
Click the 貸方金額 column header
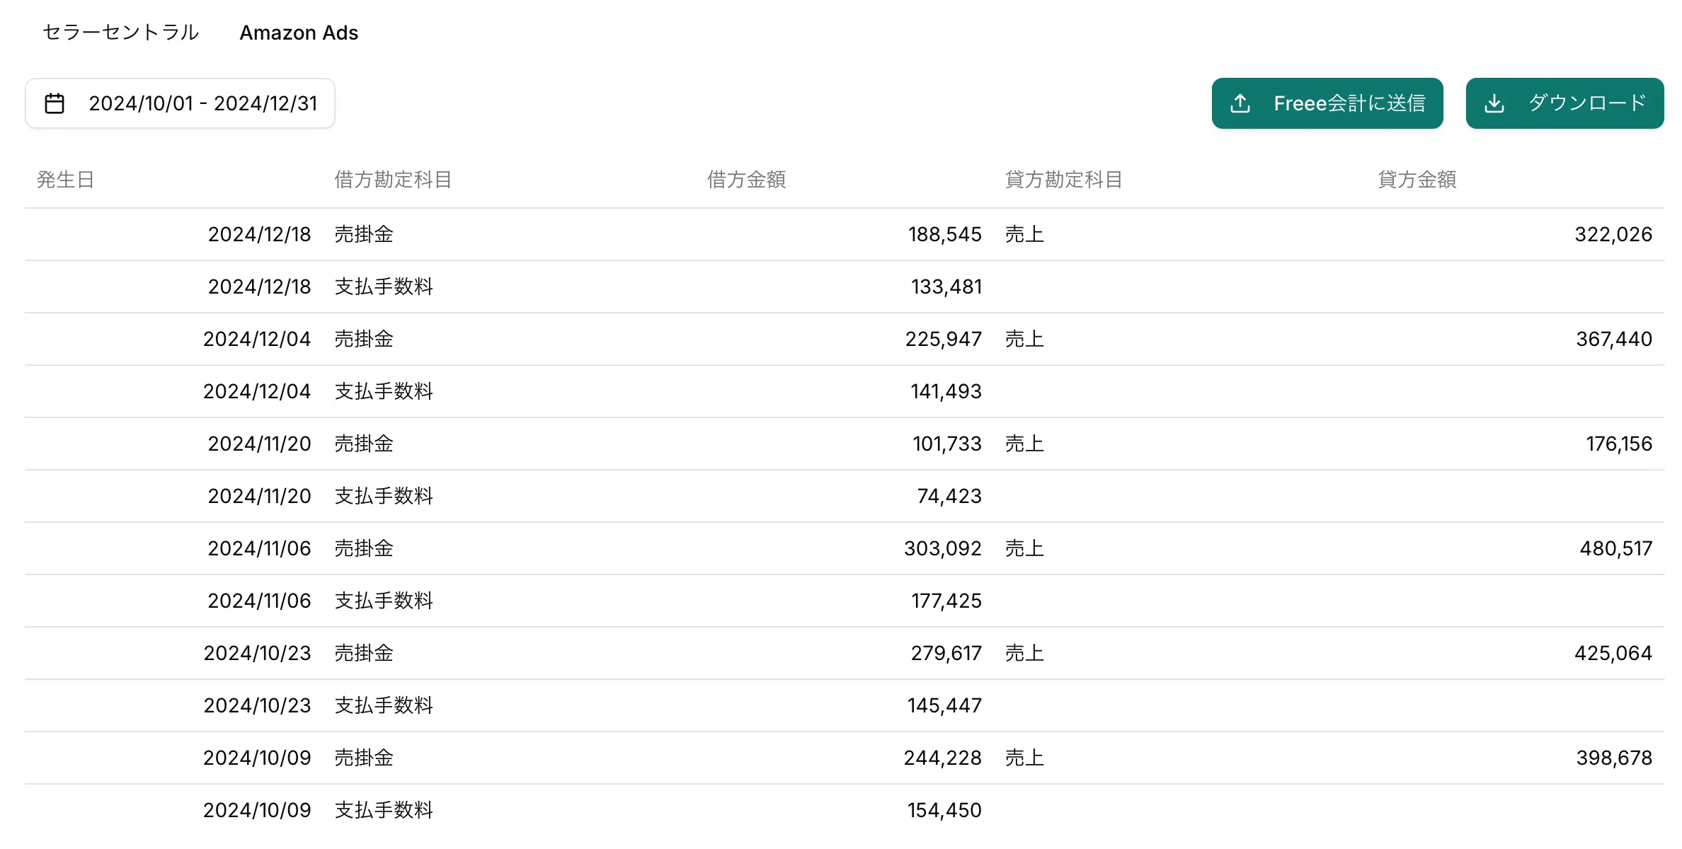1417,180
